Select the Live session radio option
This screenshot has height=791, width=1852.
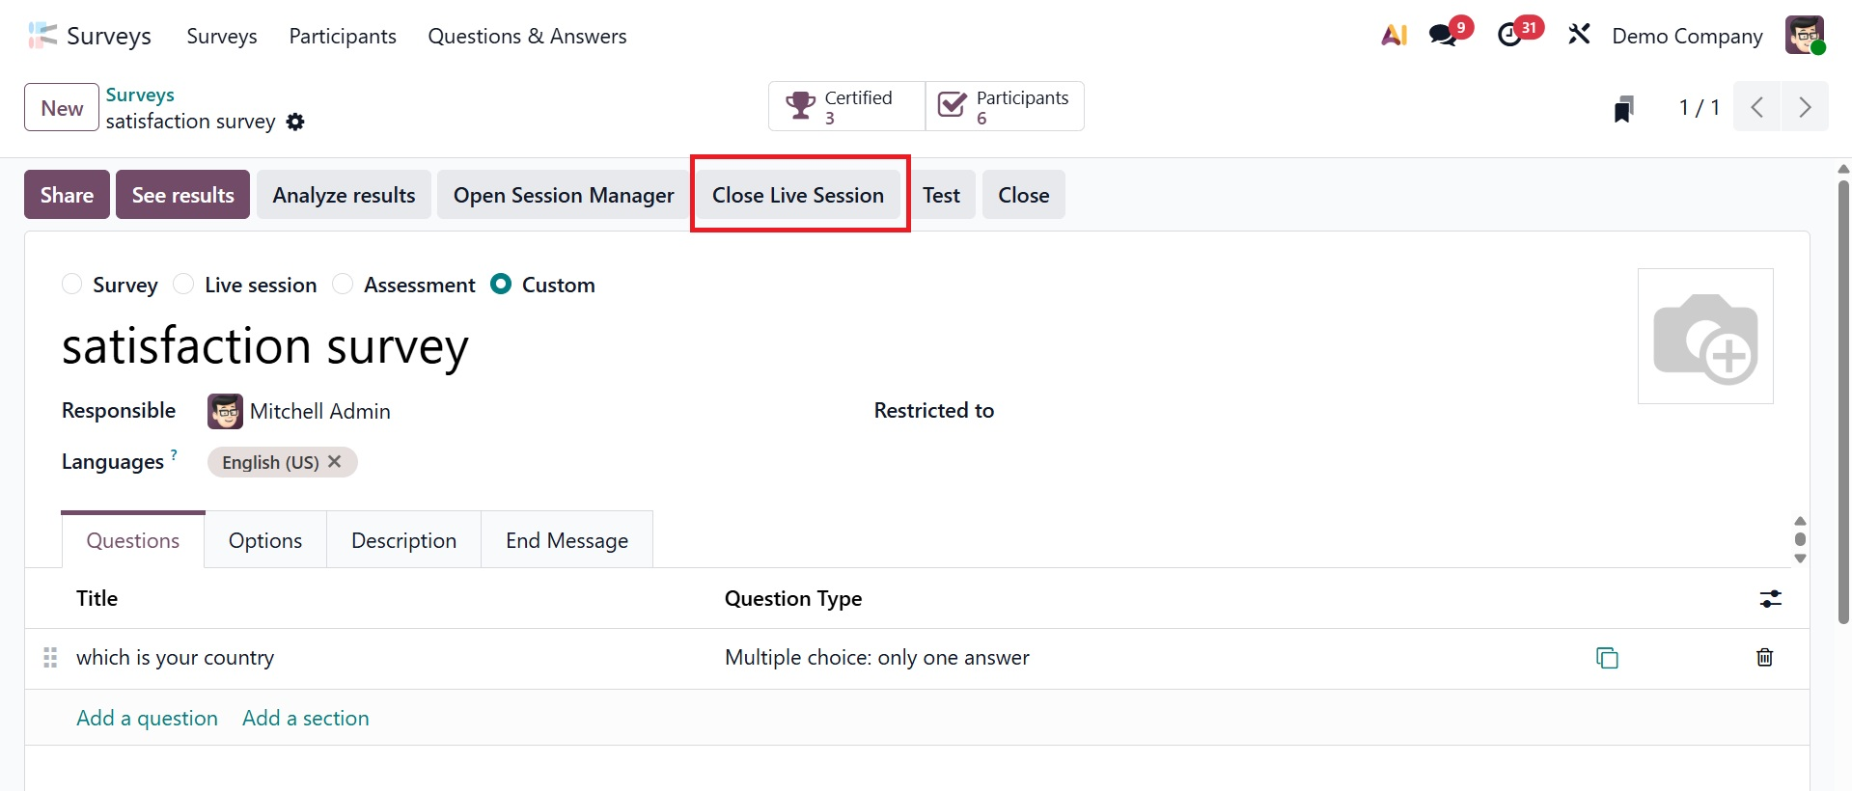point(183,285)
